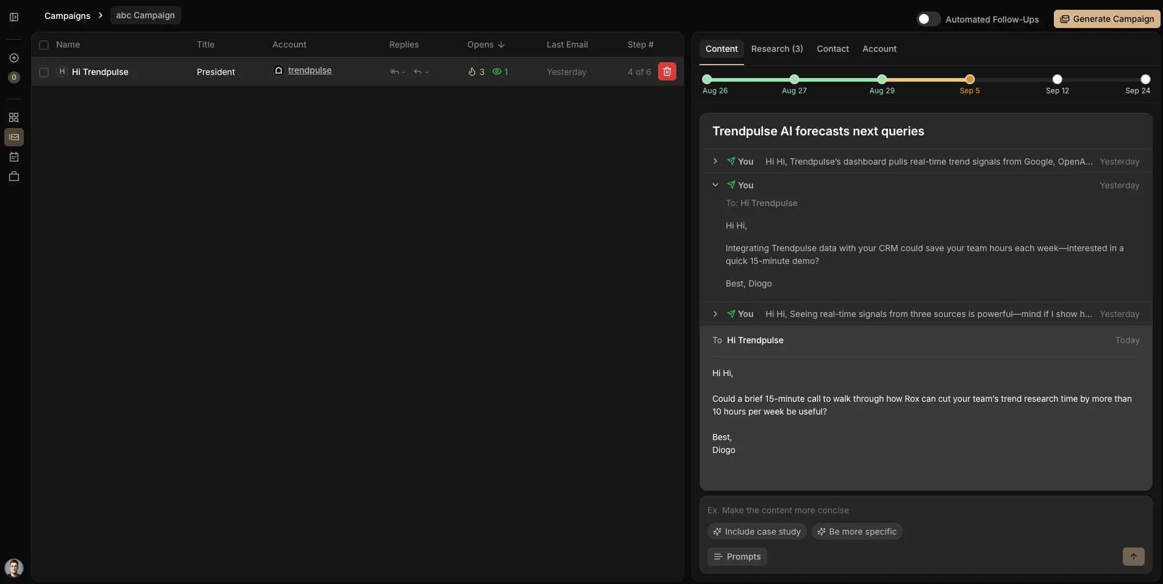Open the grid dashboard icon in sidebar
Viewport: 1163px width, 584px height.
pyautogui.click(x=13, y=117)
